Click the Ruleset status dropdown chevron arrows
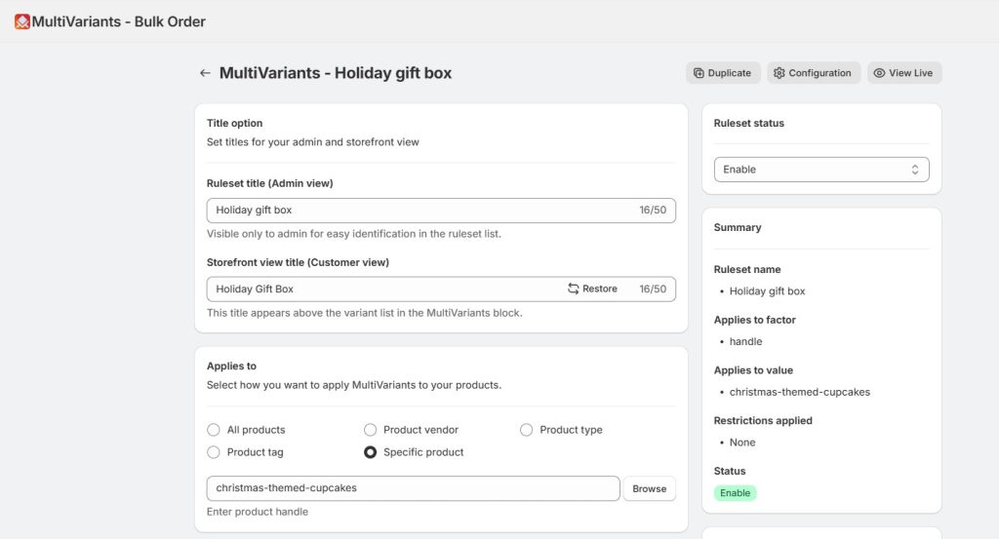The width and height of the screenshot is (999, 539). pos(915,170)
